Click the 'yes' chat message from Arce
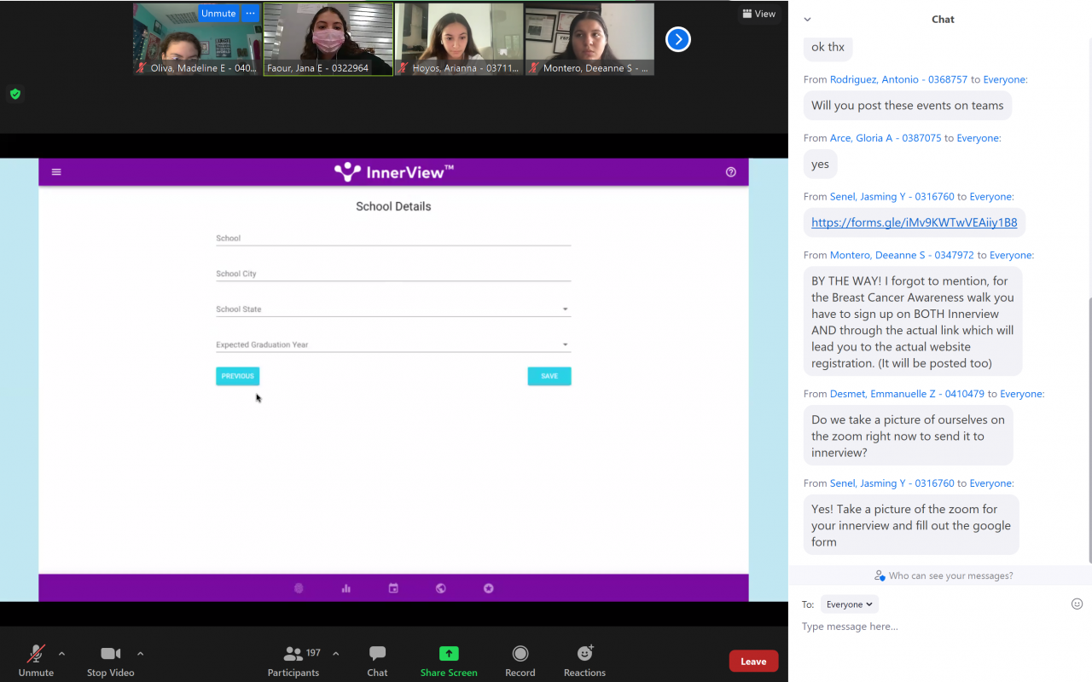This screenshot has height=682, width=1092. [821, 164]
